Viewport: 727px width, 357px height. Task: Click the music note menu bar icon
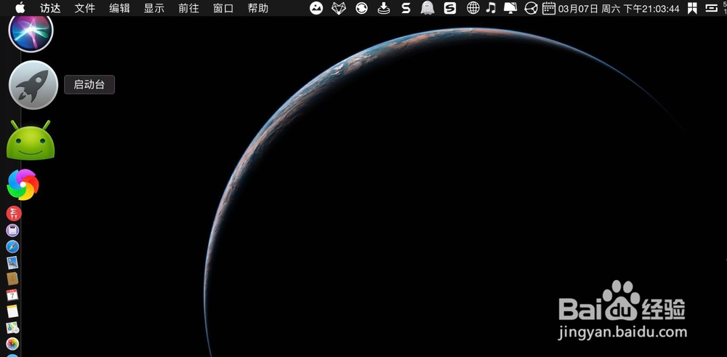tap(491, 8)
